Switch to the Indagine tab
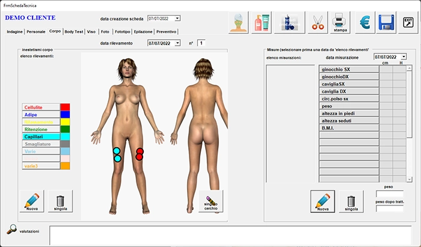421x247 pixels. click(x=15, y=32)
